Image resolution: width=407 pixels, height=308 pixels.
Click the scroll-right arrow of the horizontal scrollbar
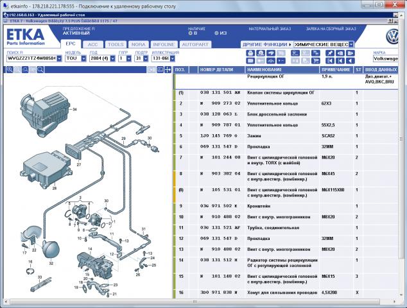pos(394,302)
